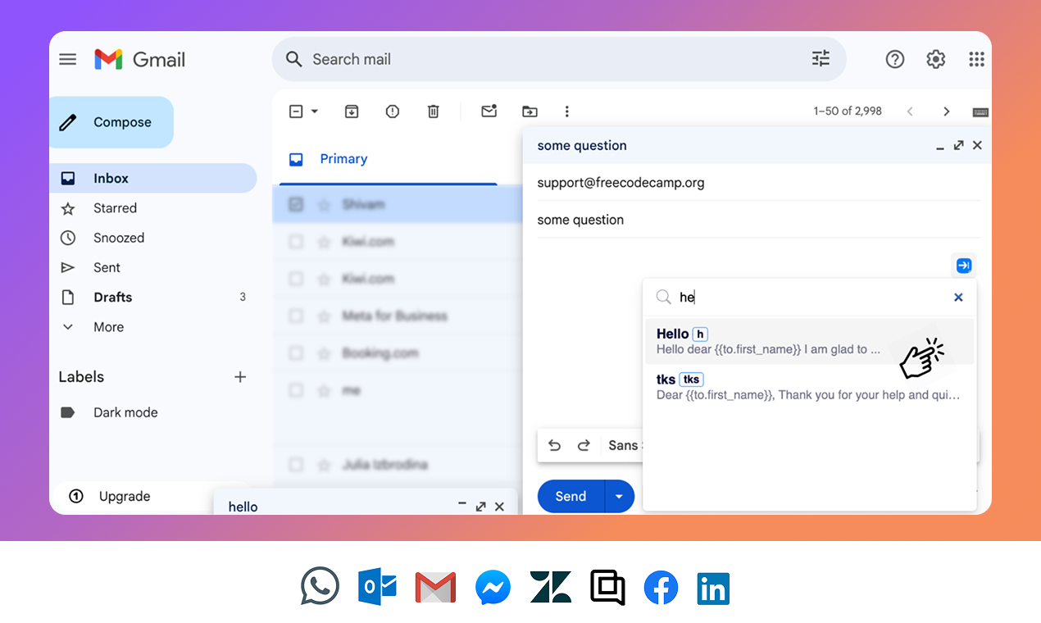
Task: Click the magnifier icon in Search mail
Action: [x=293, y=59]
